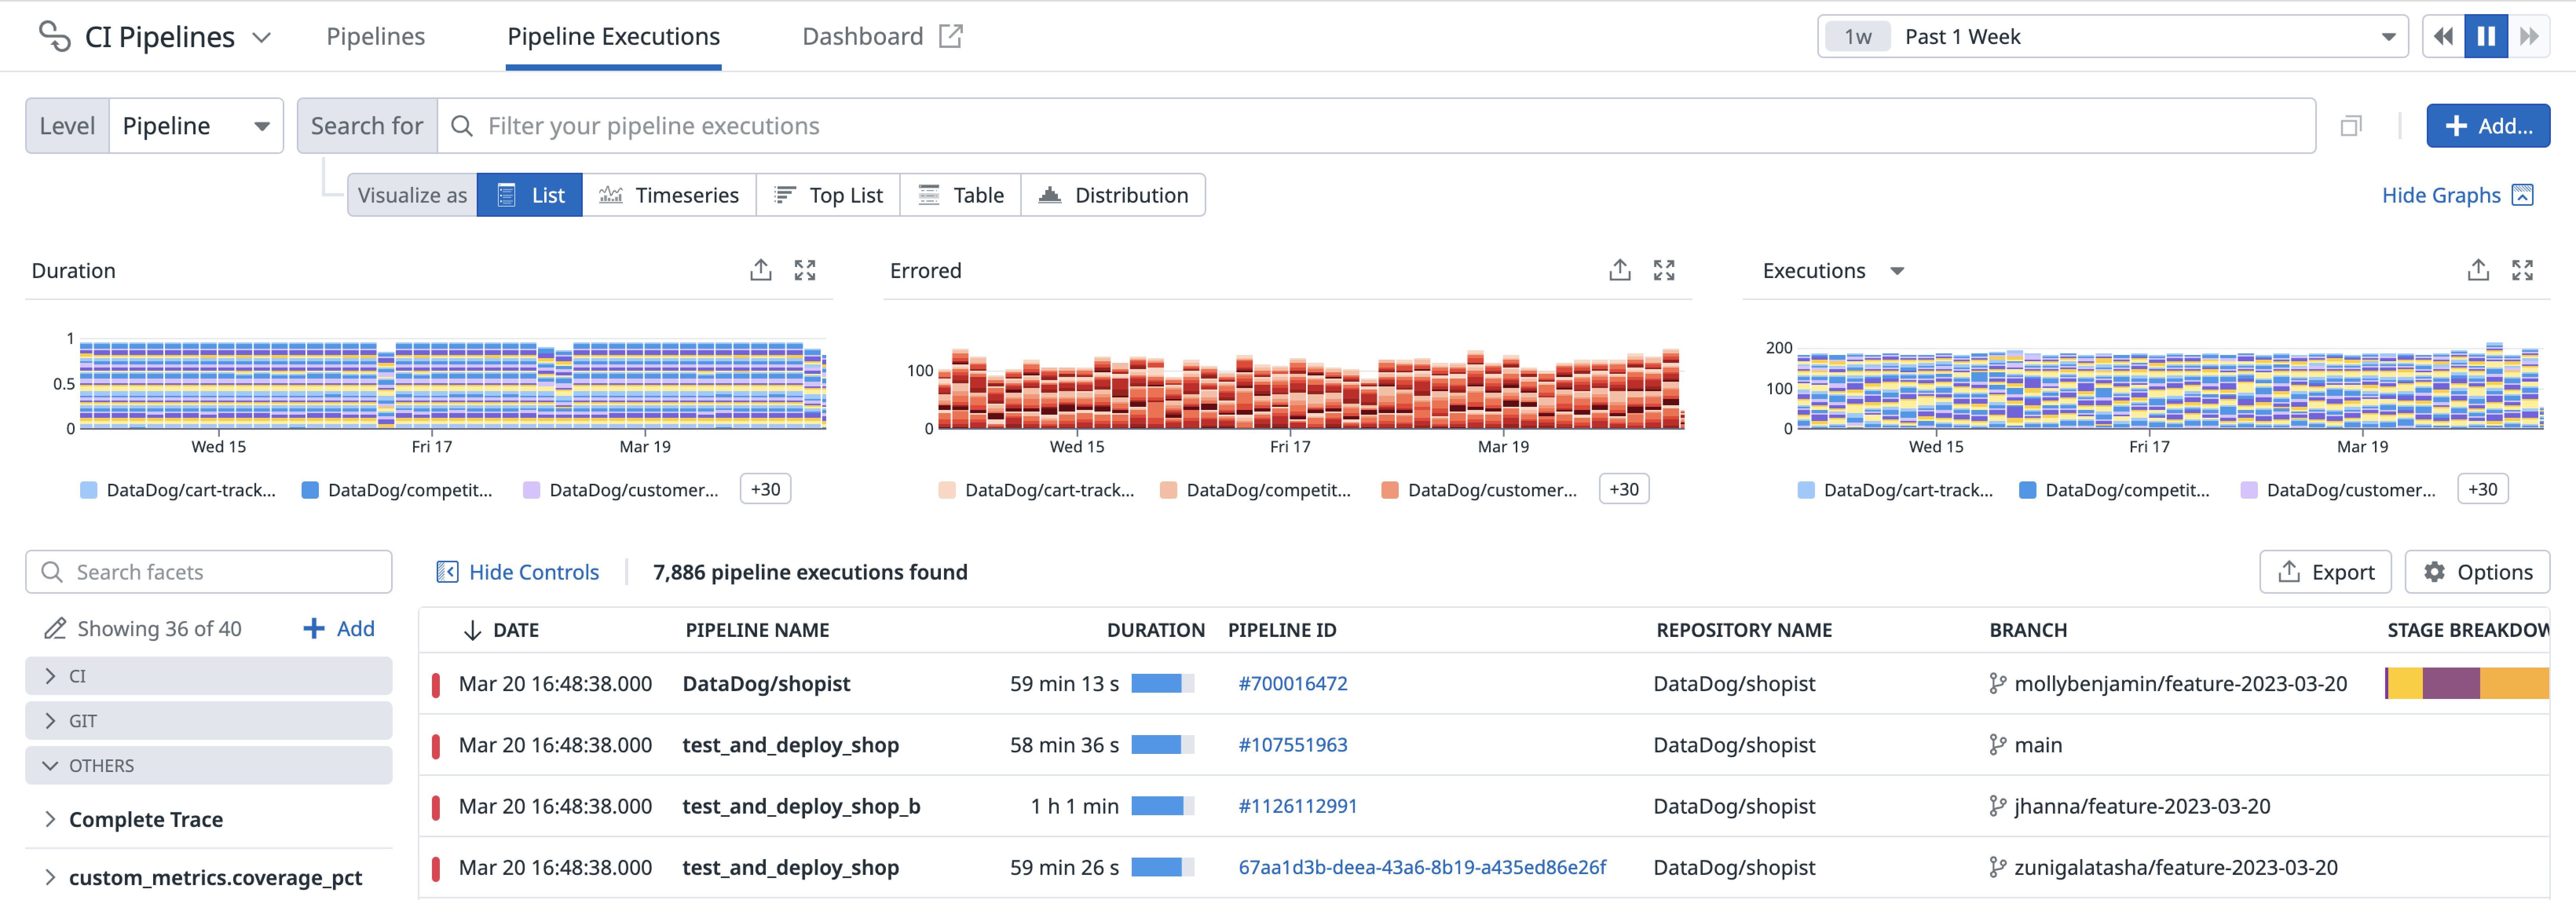Viewport: 2576px width, 900px height.
Task: Toggle DataDog/cart-track legend in Duration graph
Action: 178,490
